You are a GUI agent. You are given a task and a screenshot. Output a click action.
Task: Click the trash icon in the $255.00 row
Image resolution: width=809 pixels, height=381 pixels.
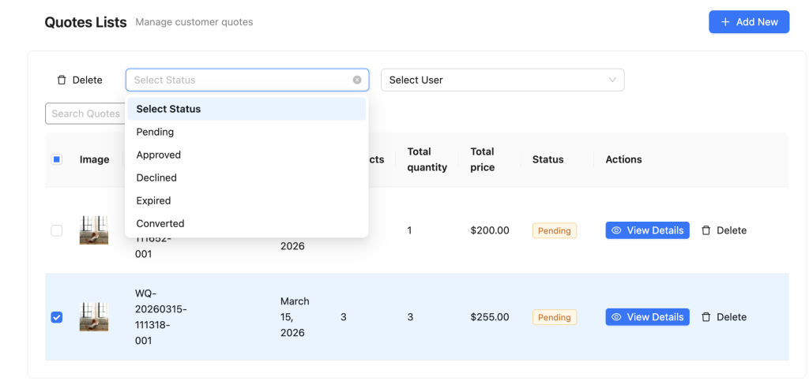click(x=706, y=317)
